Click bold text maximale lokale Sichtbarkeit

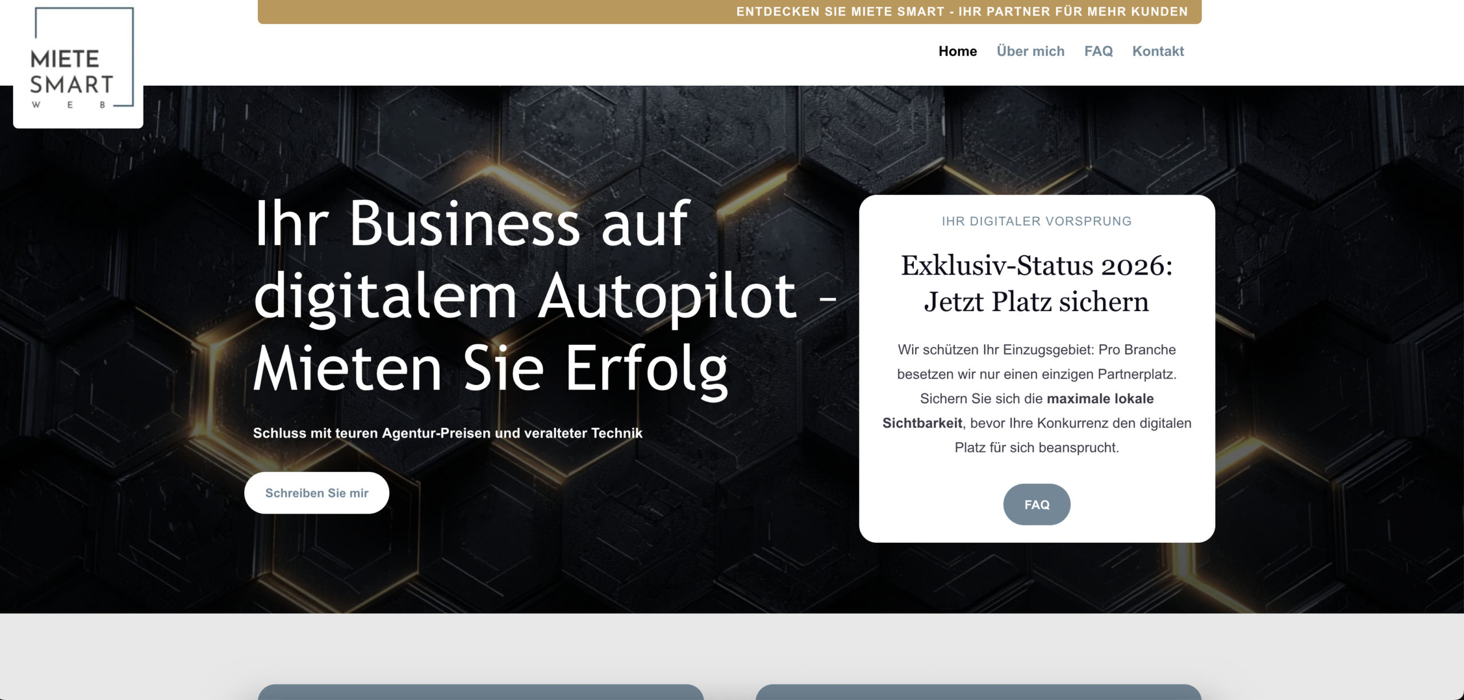1019,411
